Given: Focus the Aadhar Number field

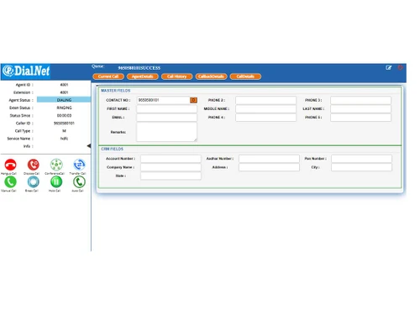Looking at the screenshot, I should [269, 159].
